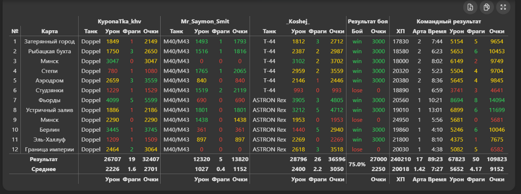Select the Эль-Халлуф map cell

click(x=49, y=139)
